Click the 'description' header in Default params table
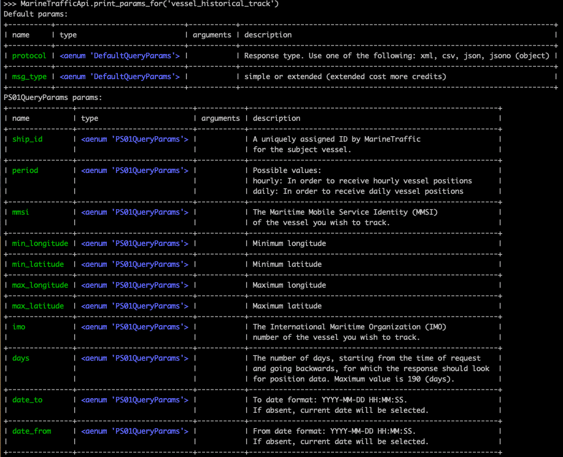 pos(268,35)
